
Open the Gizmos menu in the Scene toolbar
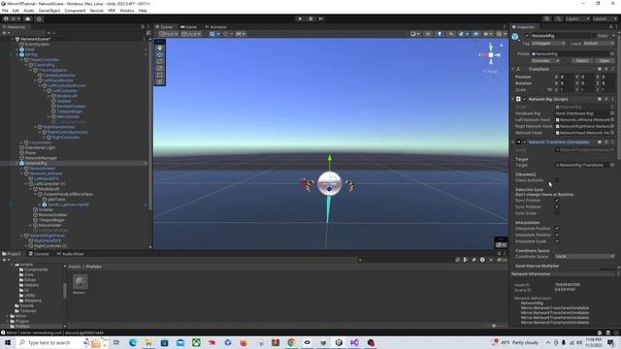point(501,34)
